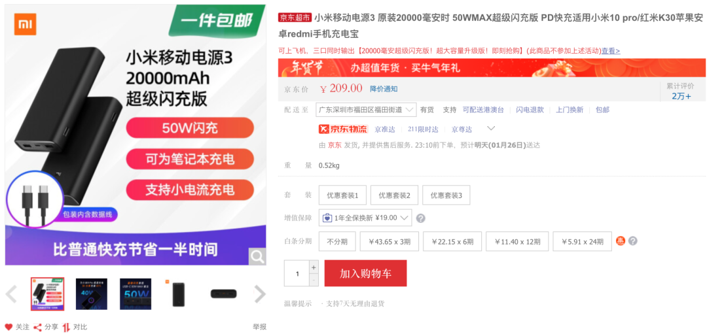Click 加入购物车 button
Screen dimensions: 707x334
coord(366,273)
